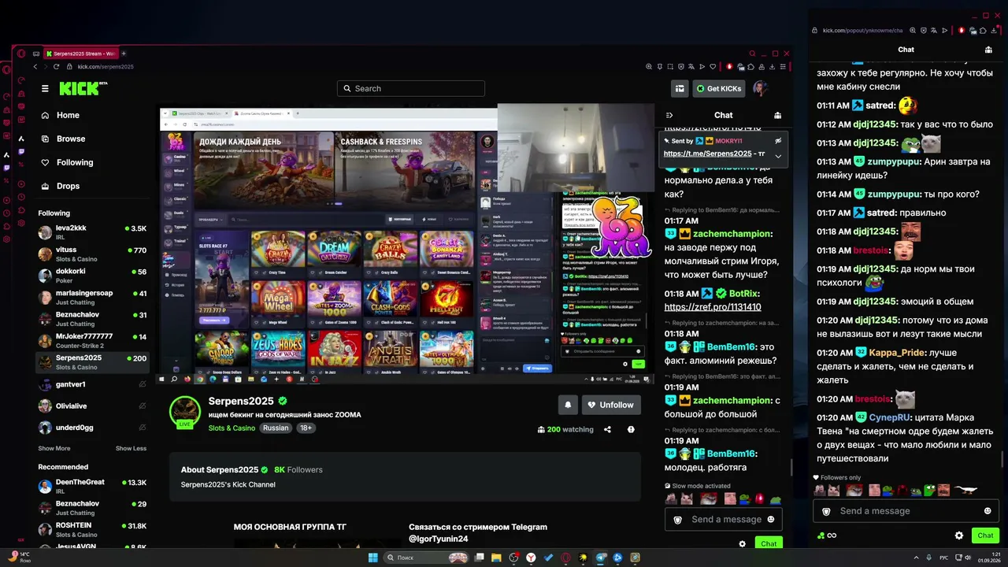Open Browse in the Kick sidebar
1008x567 pixels.
click(62, 139)
